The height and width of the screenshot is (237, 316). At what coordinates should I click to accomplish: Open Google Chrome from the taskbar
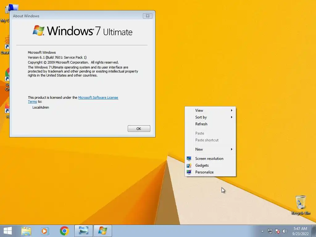point(64,231)
